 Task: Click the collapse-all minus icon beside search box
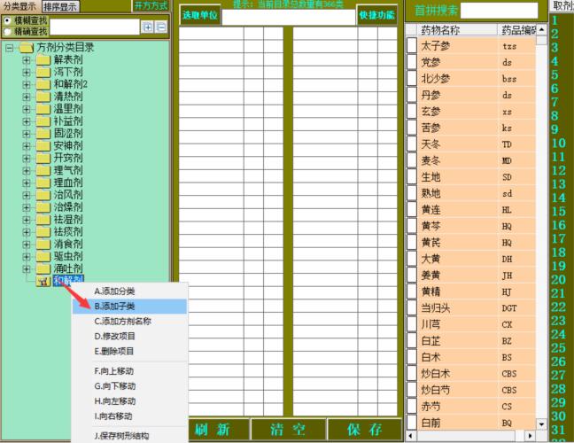[160, 27]
